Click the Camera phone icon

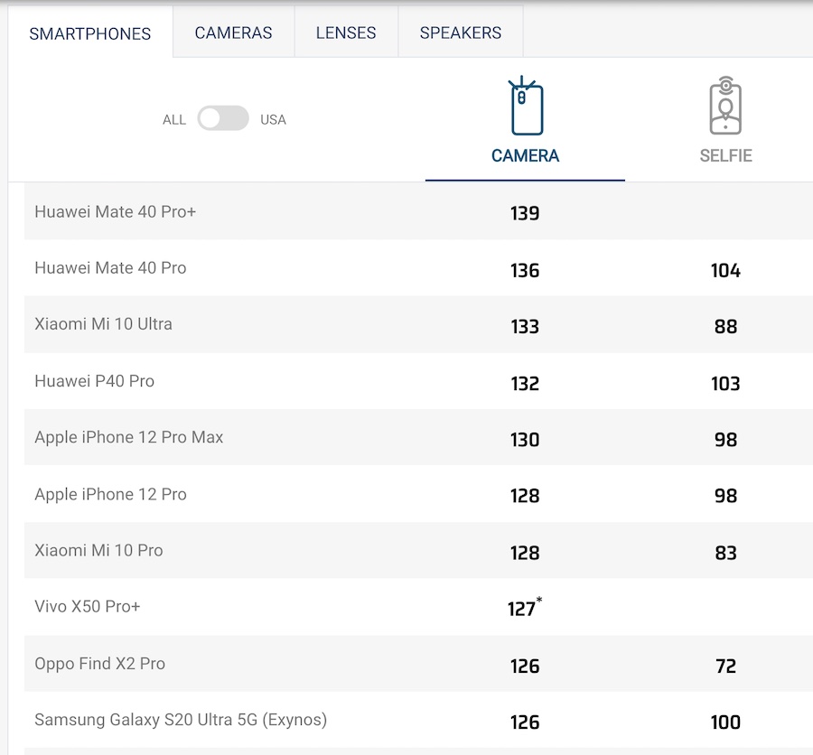pos(525,107)
